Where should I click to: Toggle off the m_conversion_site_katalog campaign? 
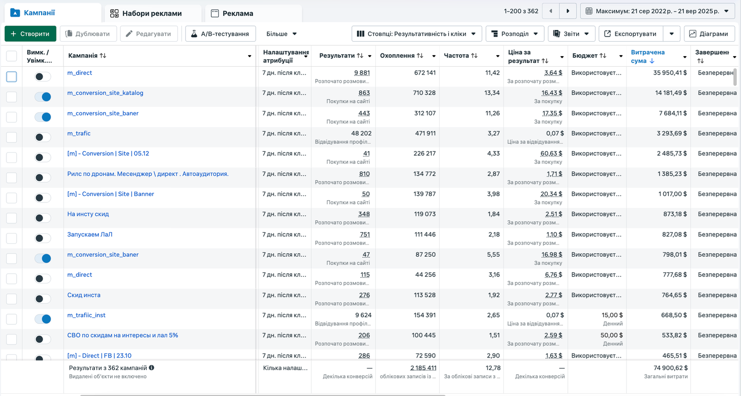(43, 97)
